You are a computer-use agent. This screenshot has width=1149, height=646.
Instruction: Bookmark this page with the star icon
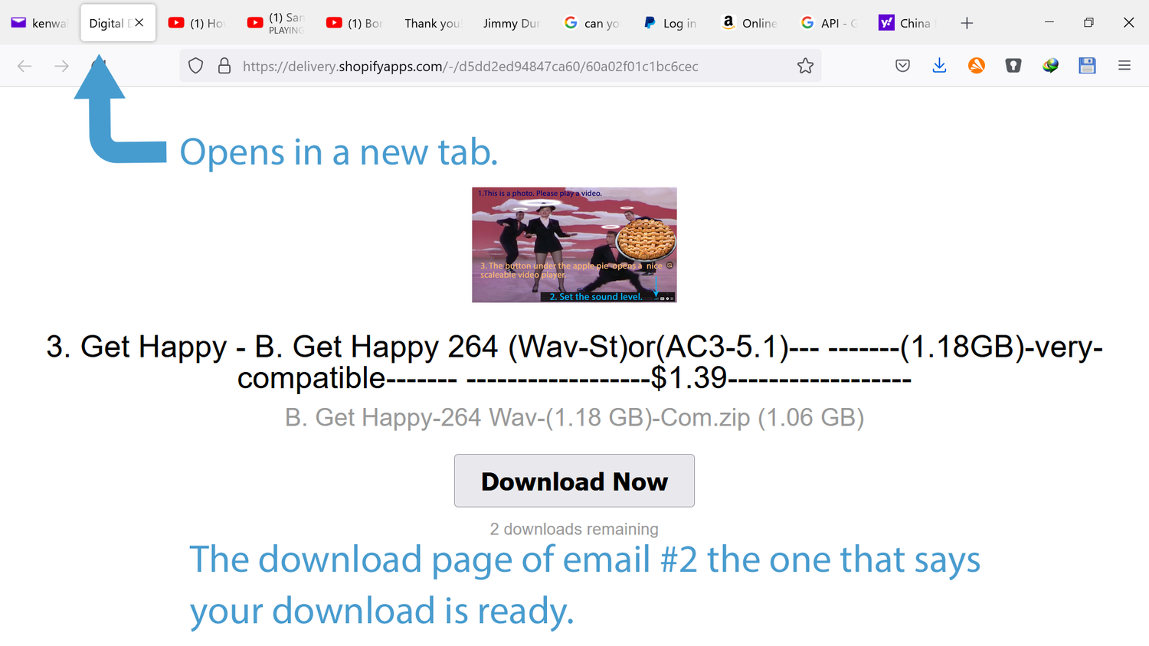(x=805, y=66)
